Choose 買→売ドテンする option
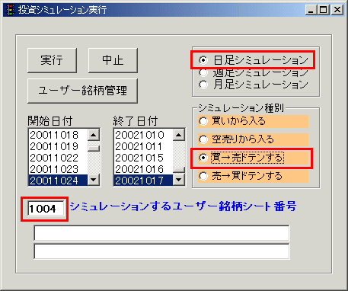The height and width of the screenshot is (291, 348). 253,158
